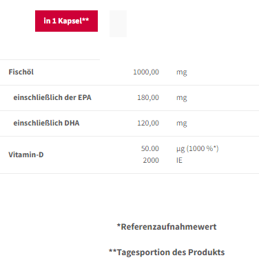Select the Fischöl row label
This screenshot has height=269, width=259.
pyautogui.click(x=21, y=72)
